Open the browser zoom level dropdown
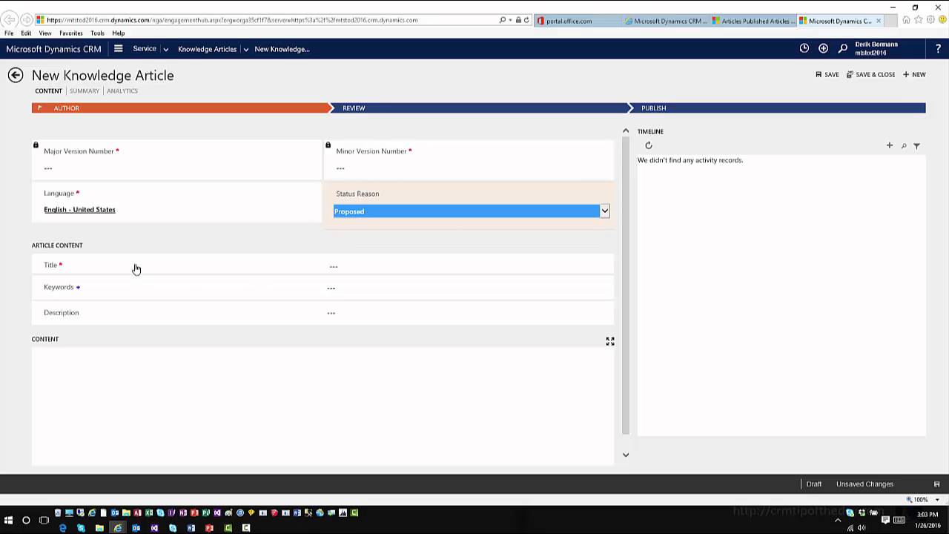 pos(937,500)
